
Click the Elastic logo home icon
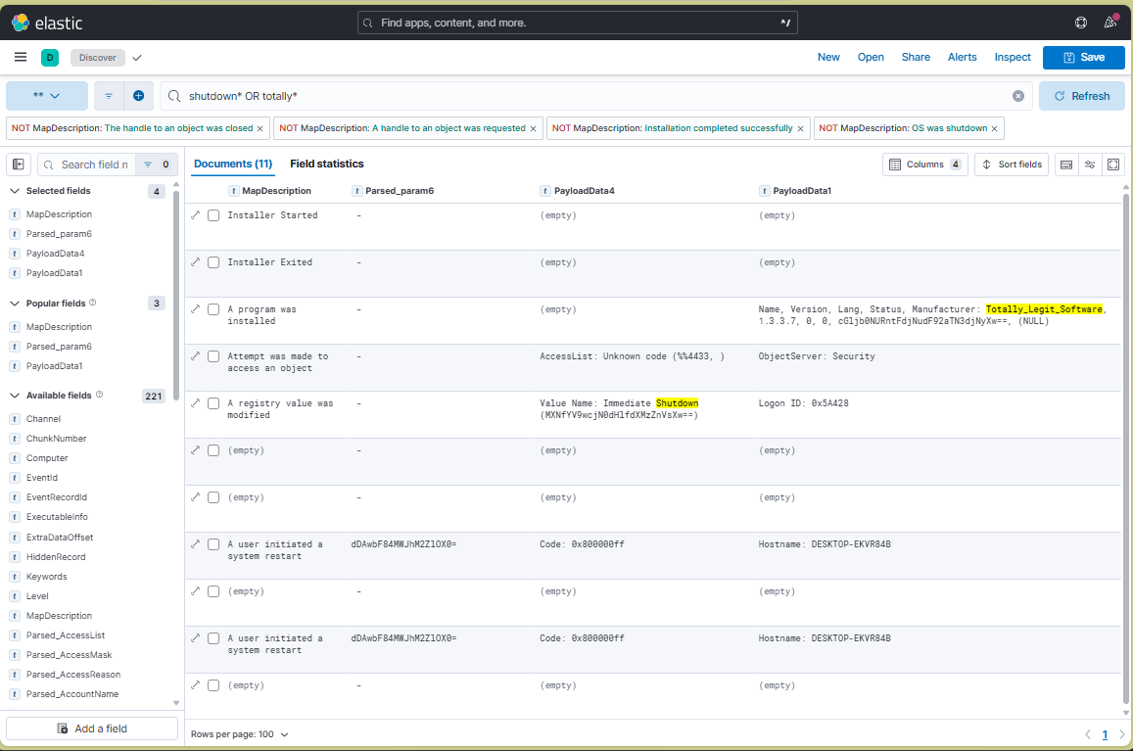point(21,22)
